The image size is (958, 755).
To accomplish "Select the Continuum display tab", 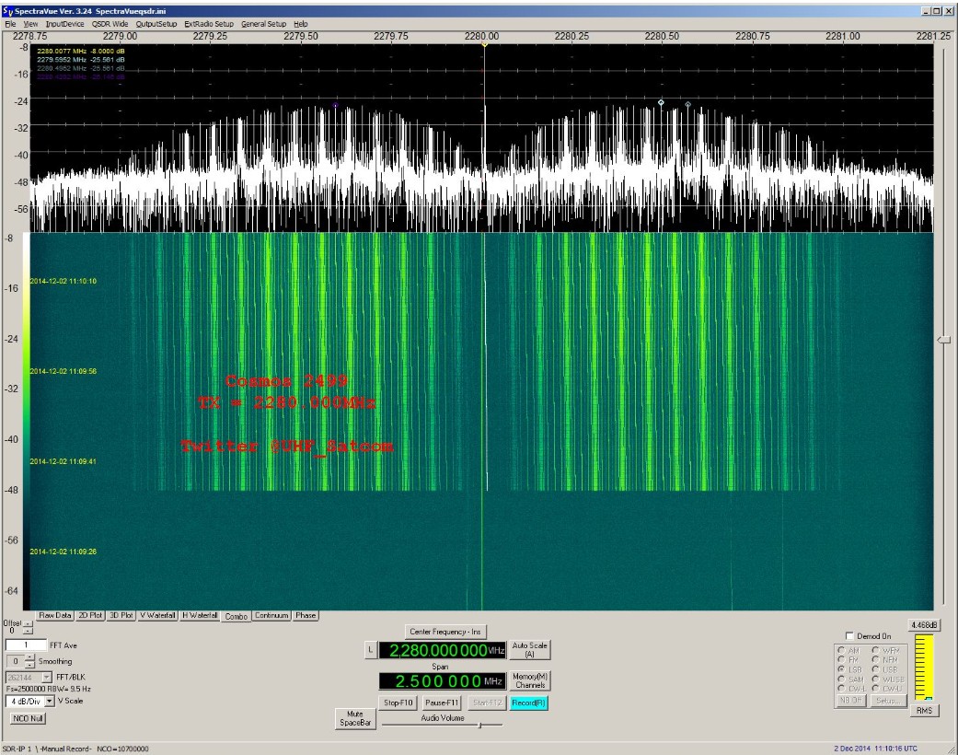I will [271, 615].
